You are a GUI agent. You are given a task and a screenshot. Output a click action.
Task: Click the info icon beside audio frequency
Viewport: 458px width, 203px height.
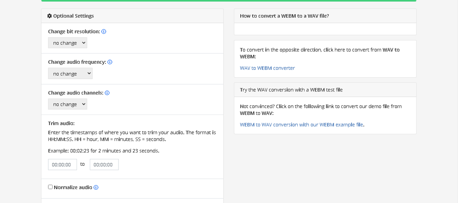click(x=110, y=62)
